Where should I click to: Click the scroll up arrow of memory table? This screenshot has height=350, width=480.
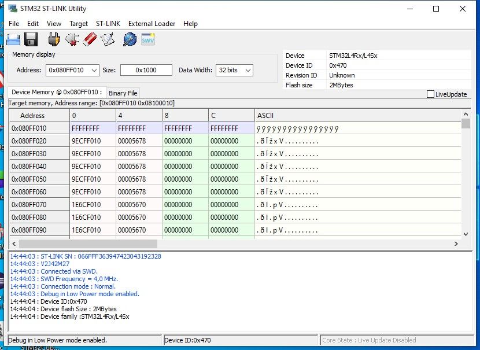click(x=466, y=114)
